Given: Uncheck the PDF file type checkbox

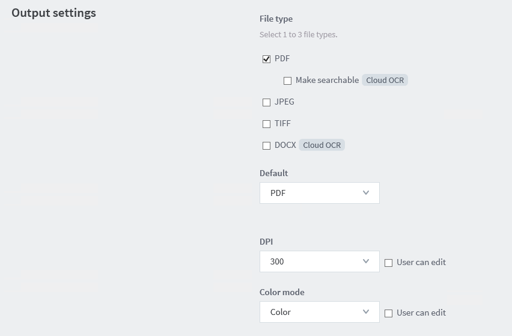Looking at the screenshot, I should coord(266,59).
